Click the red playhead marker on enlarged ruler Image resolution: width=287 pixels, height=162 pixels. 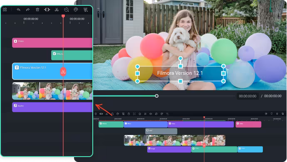63,16
